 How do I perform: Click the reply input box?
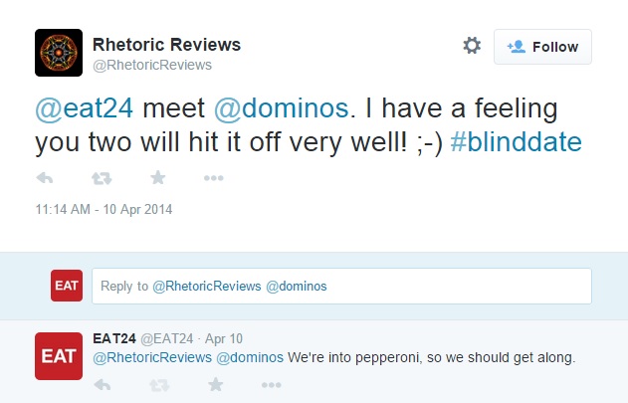pyautogui.click(x=341, y=286)
